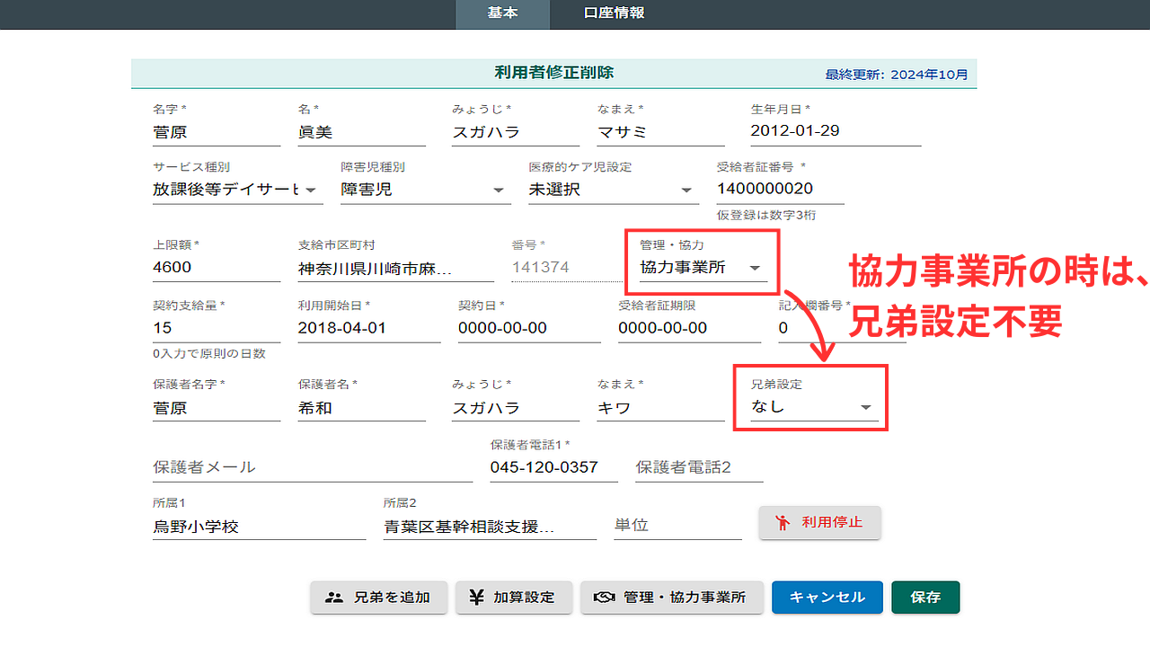This screenshot has height=647, width=1150.
Task: Click the 上限額 input field
Action: pyautogui.click(x=216, y=267)
